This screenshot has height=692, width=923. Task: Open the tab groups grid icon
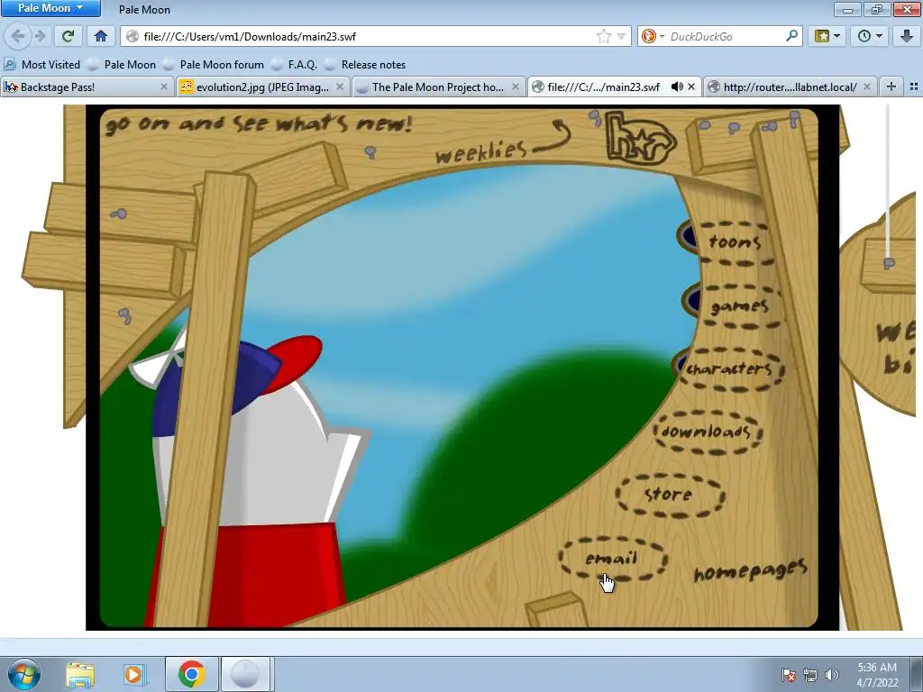point(914,87)
